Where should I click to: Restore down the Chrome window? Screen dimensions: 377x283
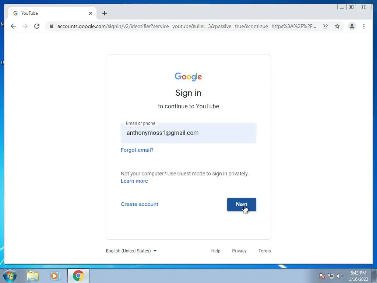coord(351,7)
